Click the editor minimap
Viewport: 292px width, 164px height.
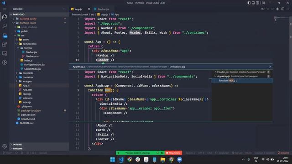(281, 19)
